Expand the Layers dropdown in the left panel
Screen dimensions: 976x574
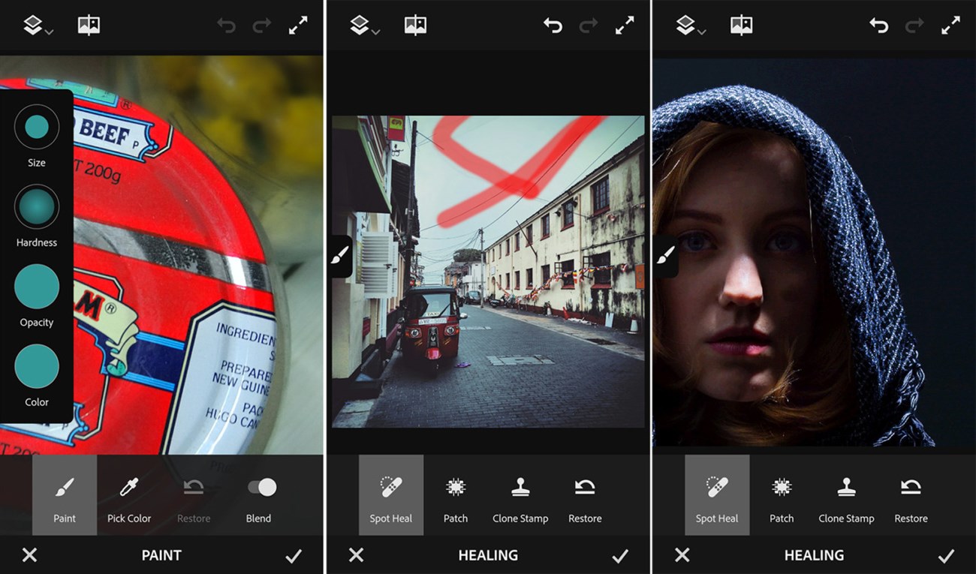[35, 25]
